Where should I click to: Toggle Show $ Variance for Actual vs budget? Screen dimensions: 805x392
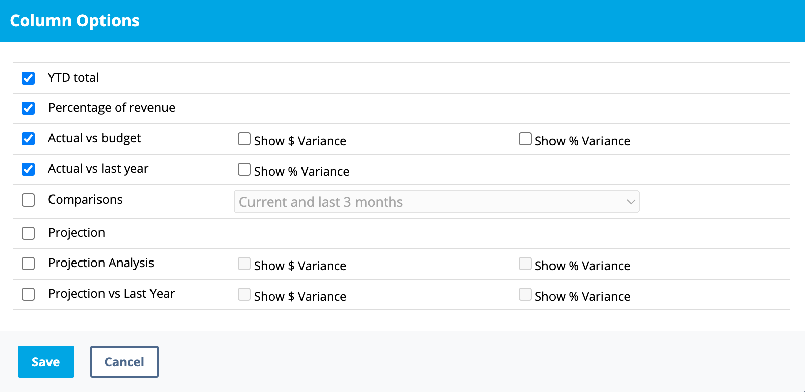tap(244, 139)
